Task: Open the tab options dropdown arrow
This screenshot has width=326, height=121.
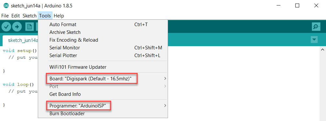Action: (x=314, y=39)
